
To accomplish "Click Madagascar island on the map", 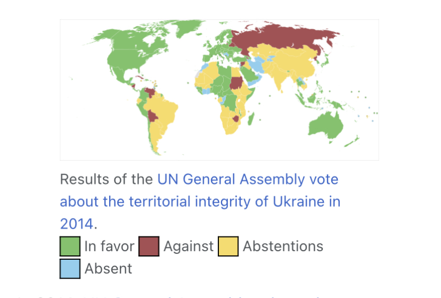I will (251, 119).
